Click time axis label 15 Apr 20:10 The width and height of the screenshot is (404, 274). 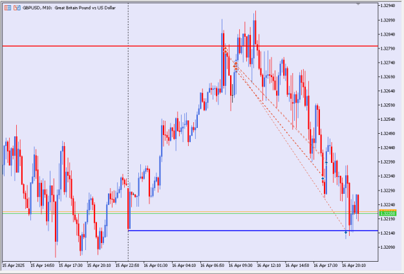(99, 265)
